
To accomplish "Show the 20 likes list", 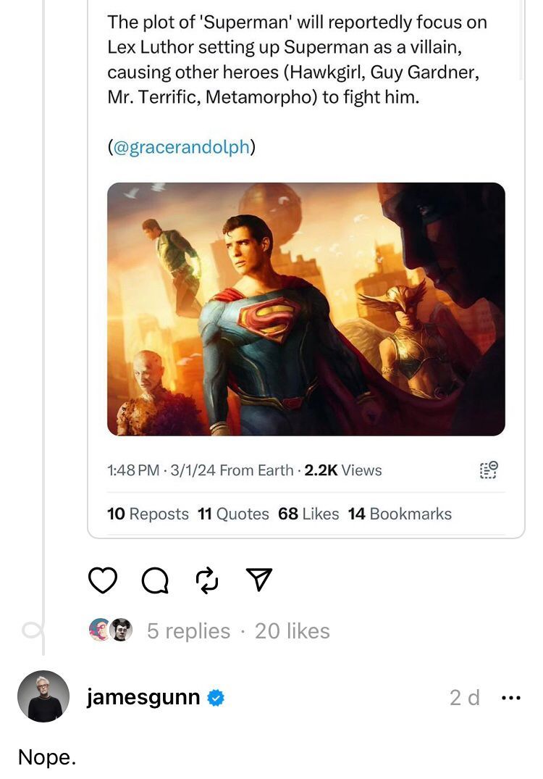I will tap(292, 631).
